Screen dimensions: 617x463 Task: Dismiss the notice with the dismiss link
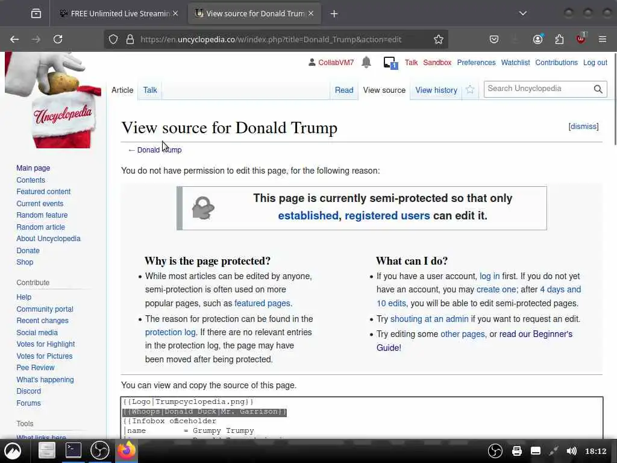point(583,127)
